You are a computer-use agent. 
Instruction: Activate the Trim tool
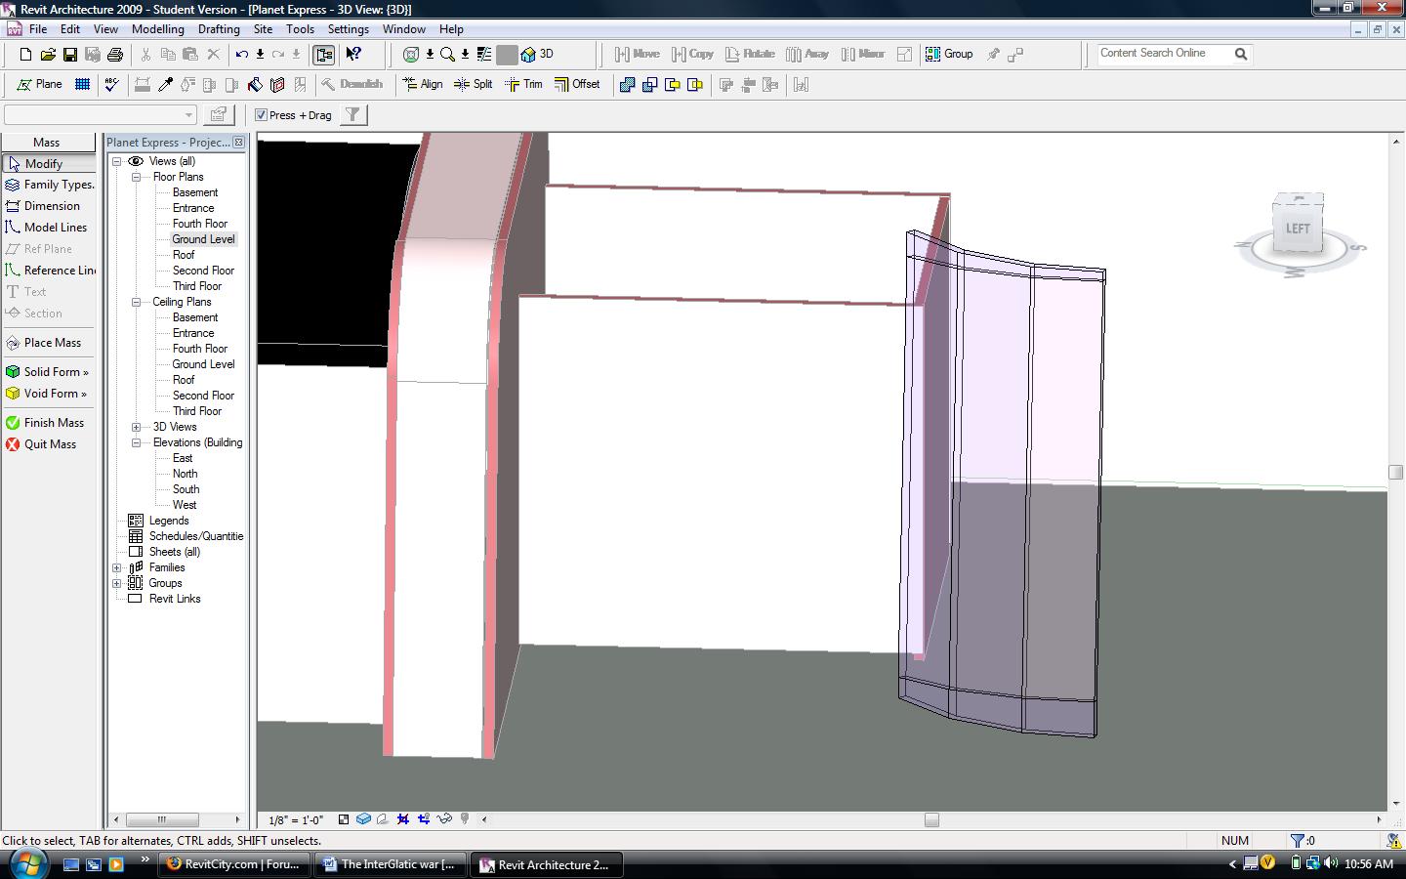(523, 84)
